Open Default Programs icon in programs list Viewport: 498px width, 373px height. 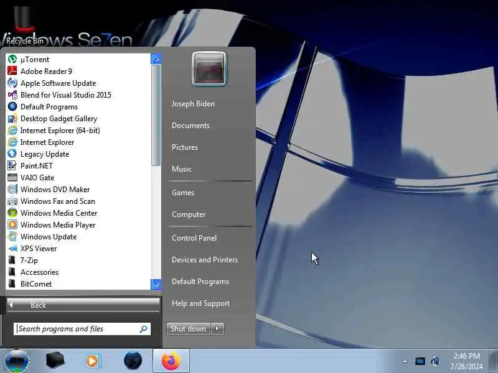(x=12, y=106)
